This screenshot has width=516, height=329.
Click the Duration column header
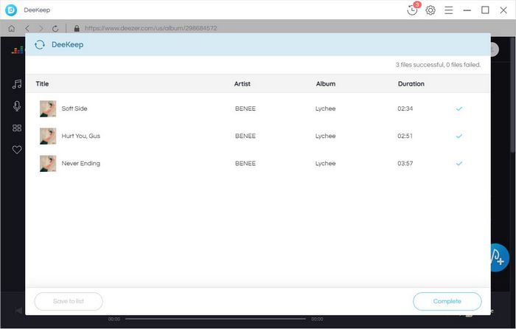pos(411,83)
